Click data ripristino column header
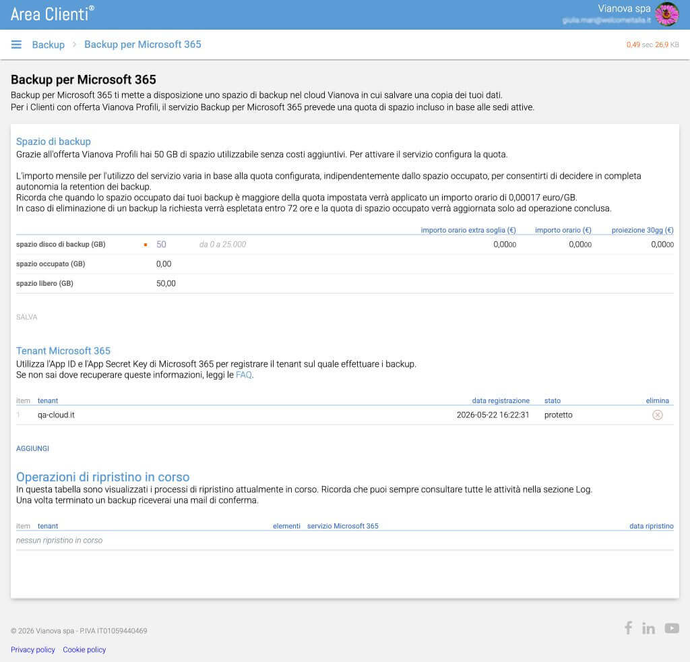This screenshot has width=690, height=662. pos(652,526)
